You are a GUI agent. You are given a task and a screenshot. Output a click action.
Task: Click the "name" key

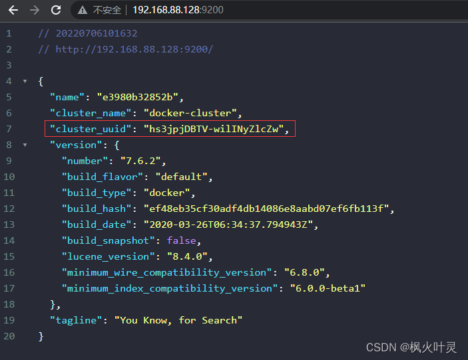(x=67, y=97)
